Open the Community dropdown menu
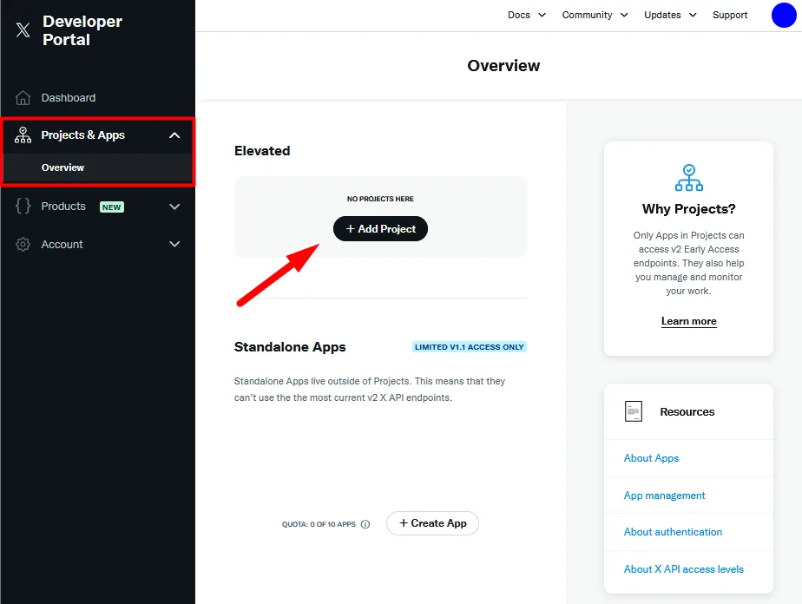Viewport: 802px width, 604px height. [x=595, y=15]
